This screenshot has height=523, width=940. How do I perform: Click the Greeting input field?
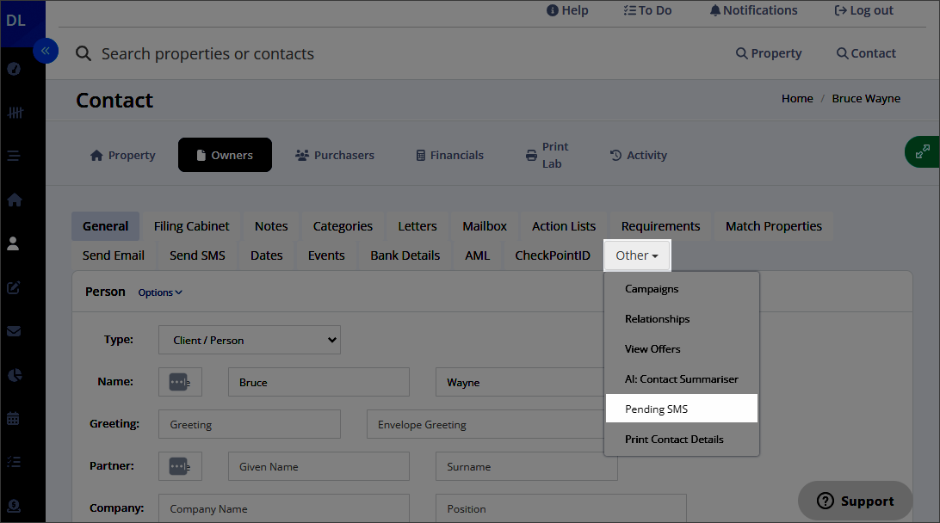tap(250, 424)
